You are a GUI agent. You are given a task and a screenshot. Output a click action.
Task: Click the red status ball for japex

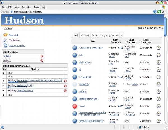[75, 106]
